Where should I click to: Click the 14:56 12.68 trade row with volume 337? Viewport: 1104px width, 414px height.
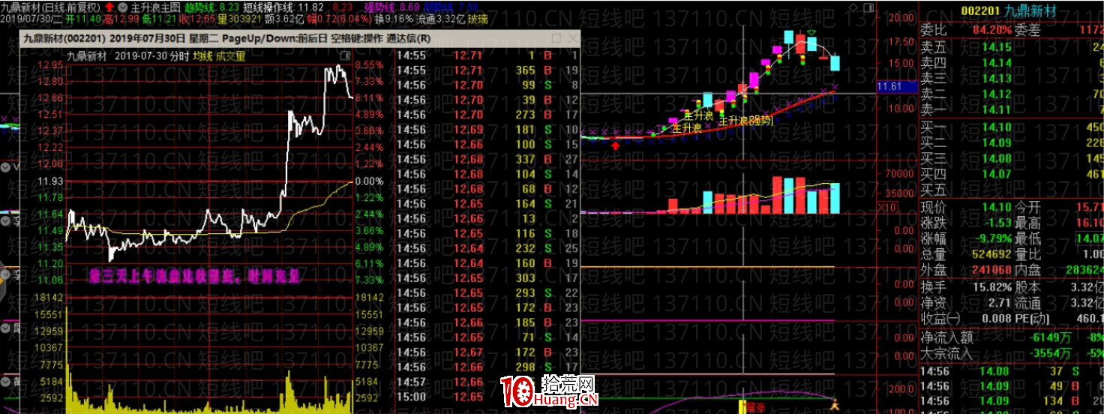pos(487,159)
